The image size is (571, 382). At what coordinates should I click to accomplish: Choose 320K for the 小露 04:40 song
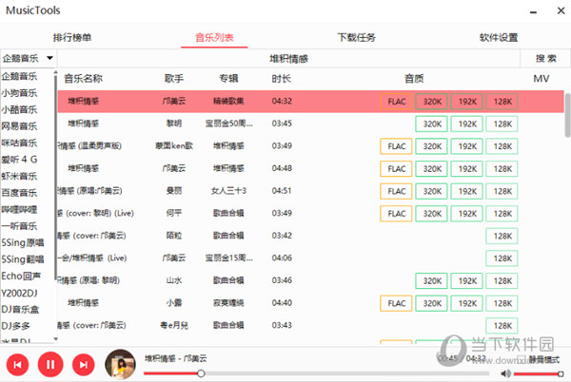click(431, 303)
